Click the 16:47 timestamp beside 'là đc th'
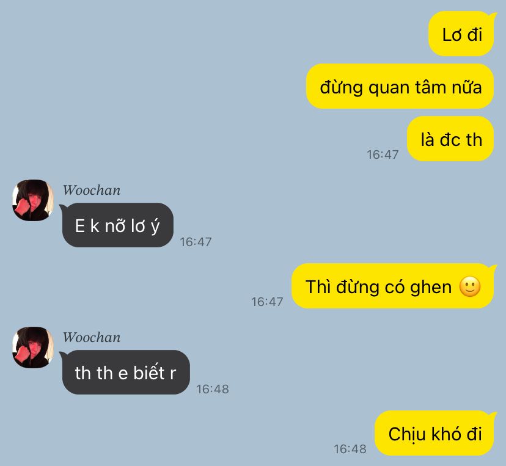 [383, 155]
